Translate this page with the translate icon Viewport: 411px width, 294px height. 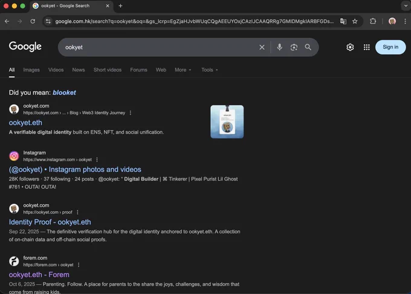coord(343,21)
